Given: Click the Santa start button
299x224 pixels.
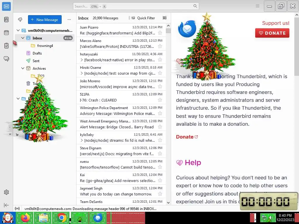Looking at the screenshot, I should click(8, 218).
